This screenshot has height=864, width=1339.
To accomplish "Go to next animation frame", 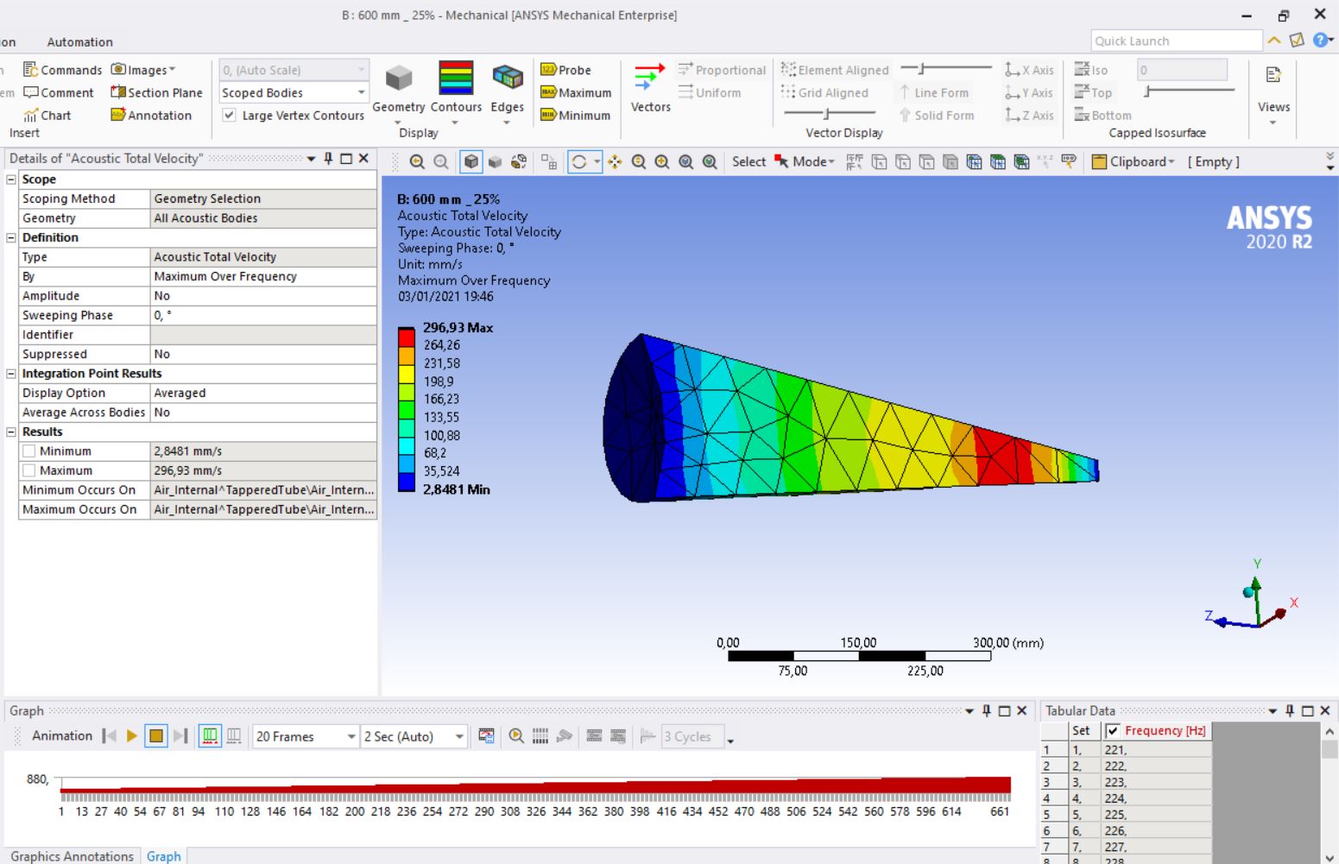I will coord(180,736).
